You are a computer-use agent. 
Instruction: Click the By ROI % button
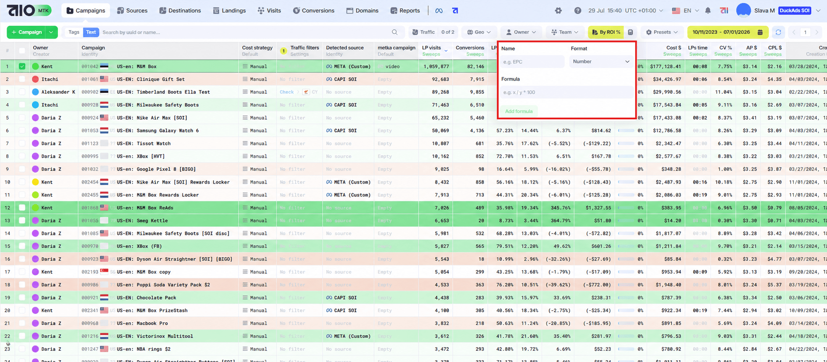coord(606,32)
